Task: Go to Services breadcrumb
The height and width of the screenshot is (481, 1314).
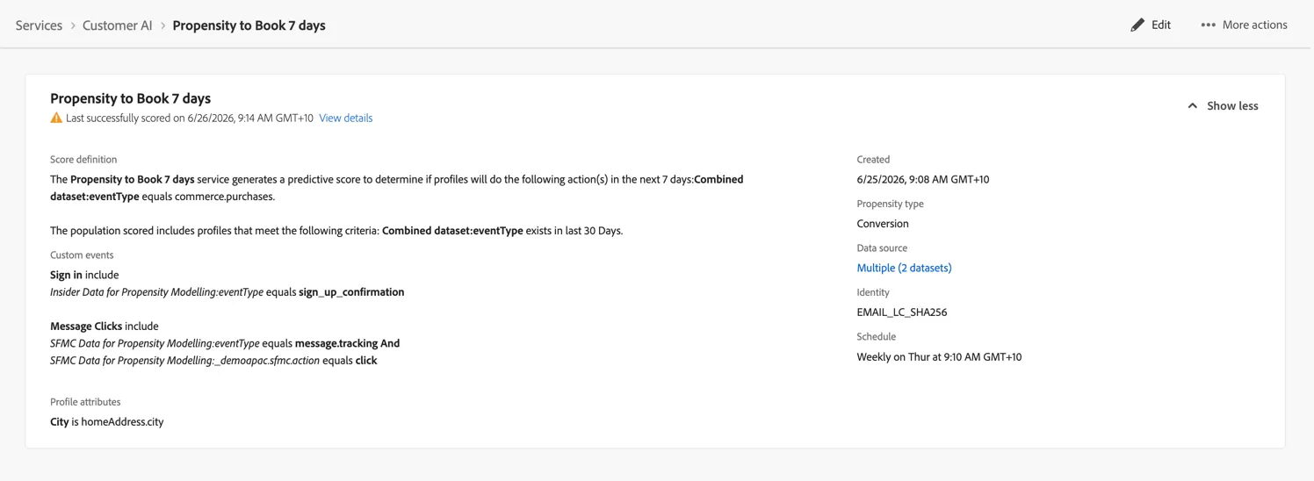Action: (39, 25)
